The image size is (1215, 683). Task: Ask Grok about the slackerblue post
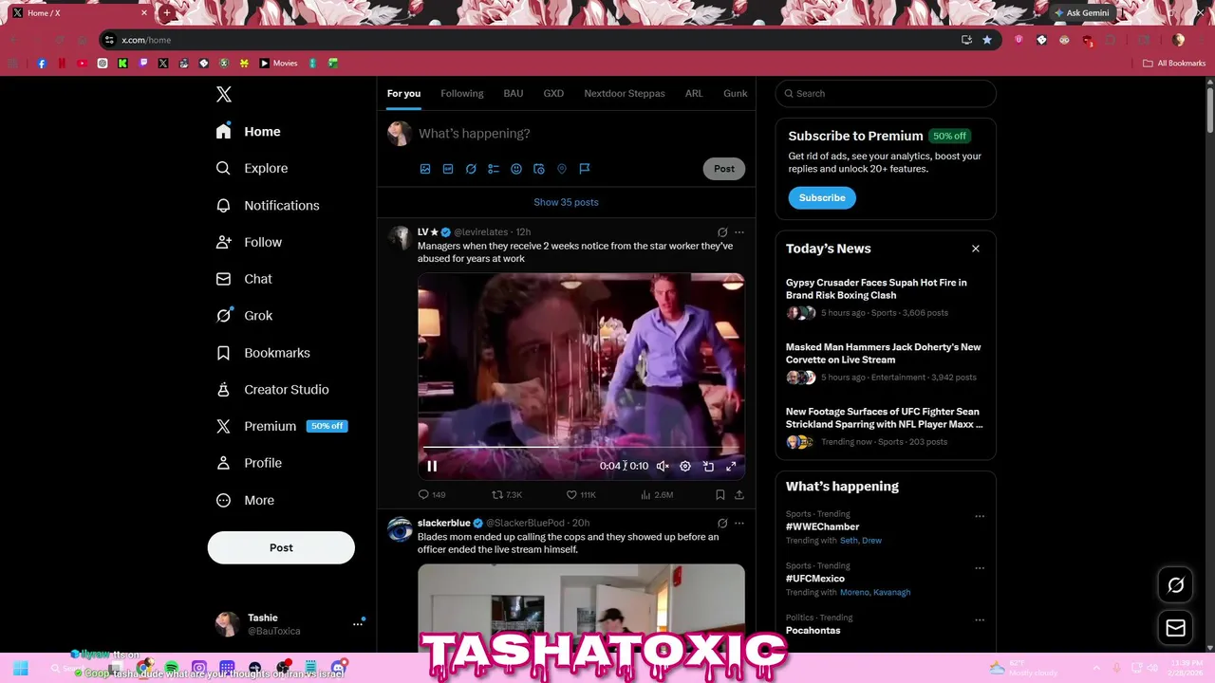pos(722,523)
